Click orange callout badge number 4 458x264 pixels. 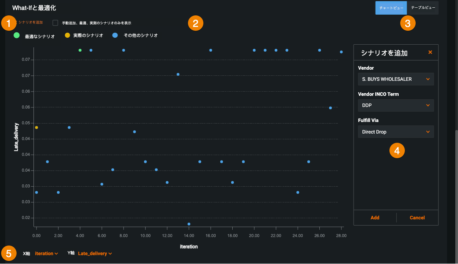tap(397, 150)
